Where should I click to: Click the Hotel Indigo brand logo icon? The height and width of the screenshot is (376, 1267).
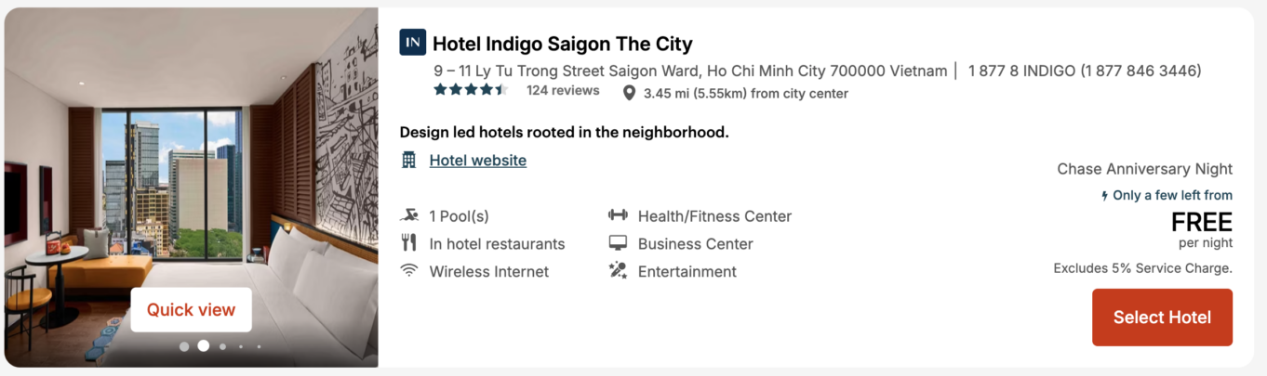[x=413, y=43]
